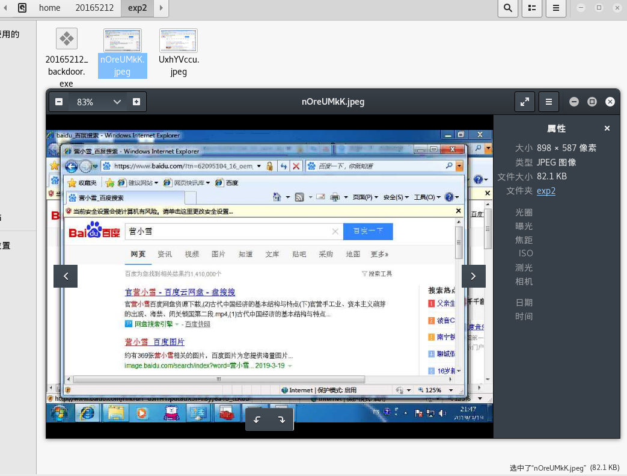
Task: Maximize the nOreUMkK.jpeg image viewer window
Action: coord(592,102)
